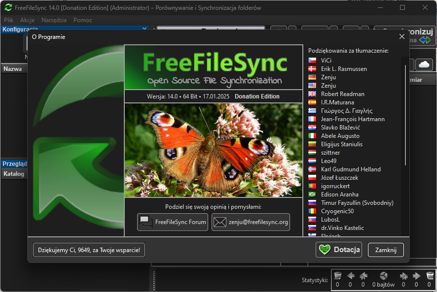Image resolution: width=437 pixels, height=292 pixels.
Task: Click the Dziękujemy Ci, 9649 support button
Action: pyautogui.click(x=89, y=250)
